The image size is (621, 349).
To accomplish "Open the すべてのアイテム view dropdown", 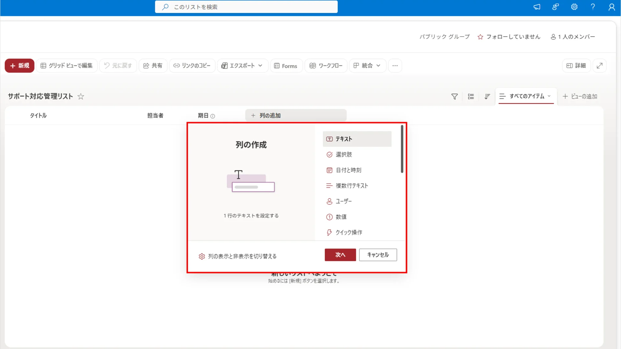I will click(x=526, y=96).
